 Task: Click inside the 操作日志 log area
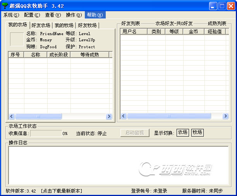(118, 165)
